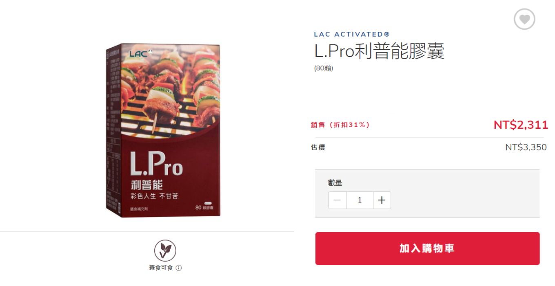Click the sale price NT$2,311
Viewport: 555px width, 286px height.
tap(520, 125)
